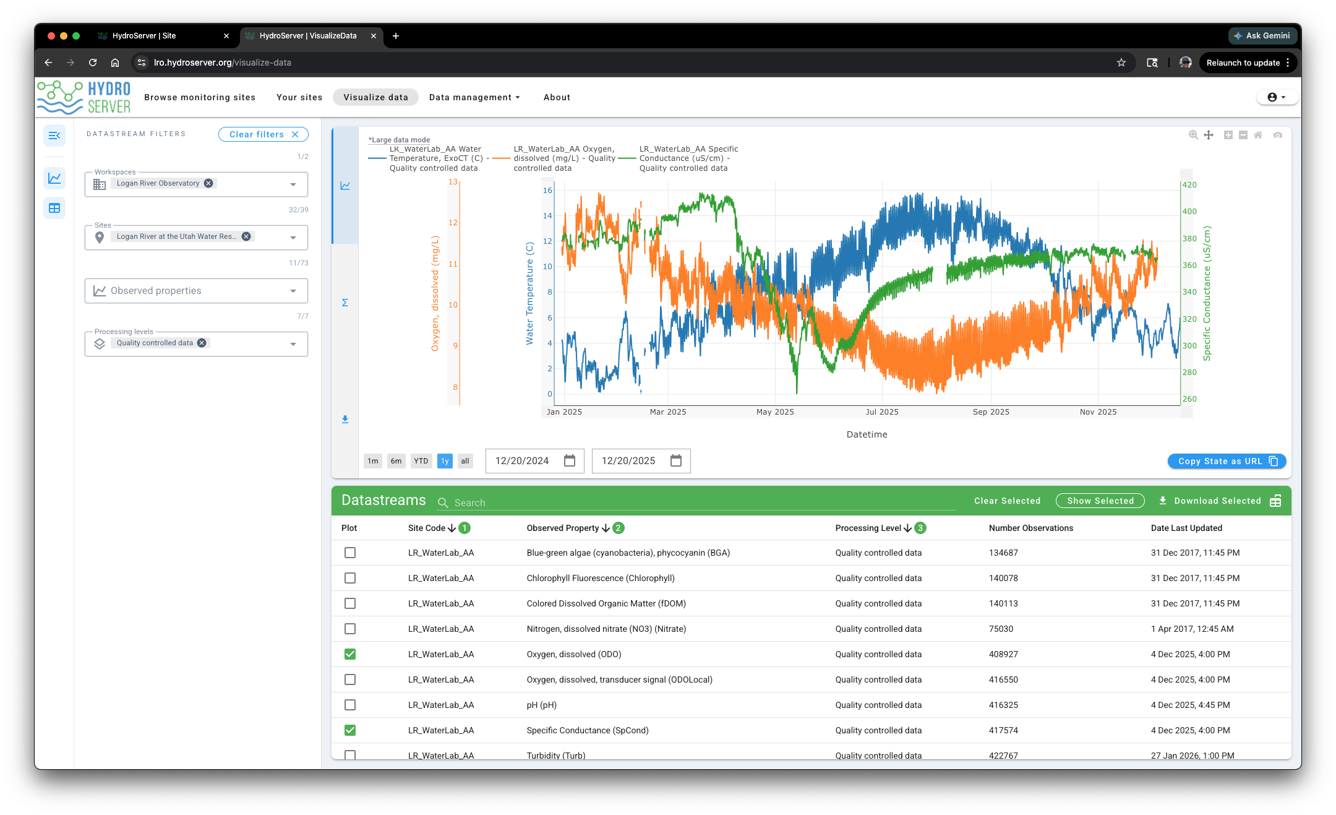Select 1m time range
Screen dimensions: 1336x815
pyautogui.click(x=373, y=461)
